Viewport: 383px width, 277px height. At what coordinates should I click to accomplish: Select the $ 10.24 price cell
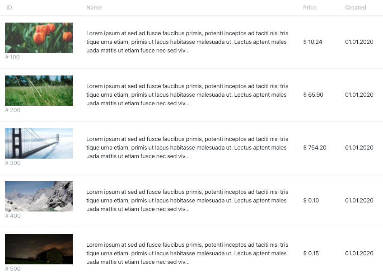tap(313, 42)
